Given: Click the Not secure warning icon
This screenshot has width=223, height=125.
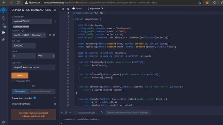Looking at the screenshot, I should (26, 2).
